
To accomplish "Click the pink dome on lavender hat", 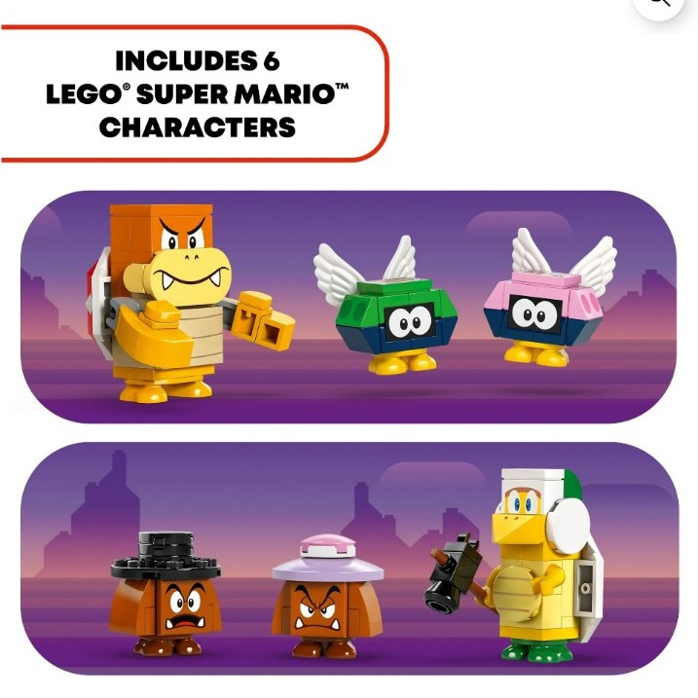I will 328,546.
